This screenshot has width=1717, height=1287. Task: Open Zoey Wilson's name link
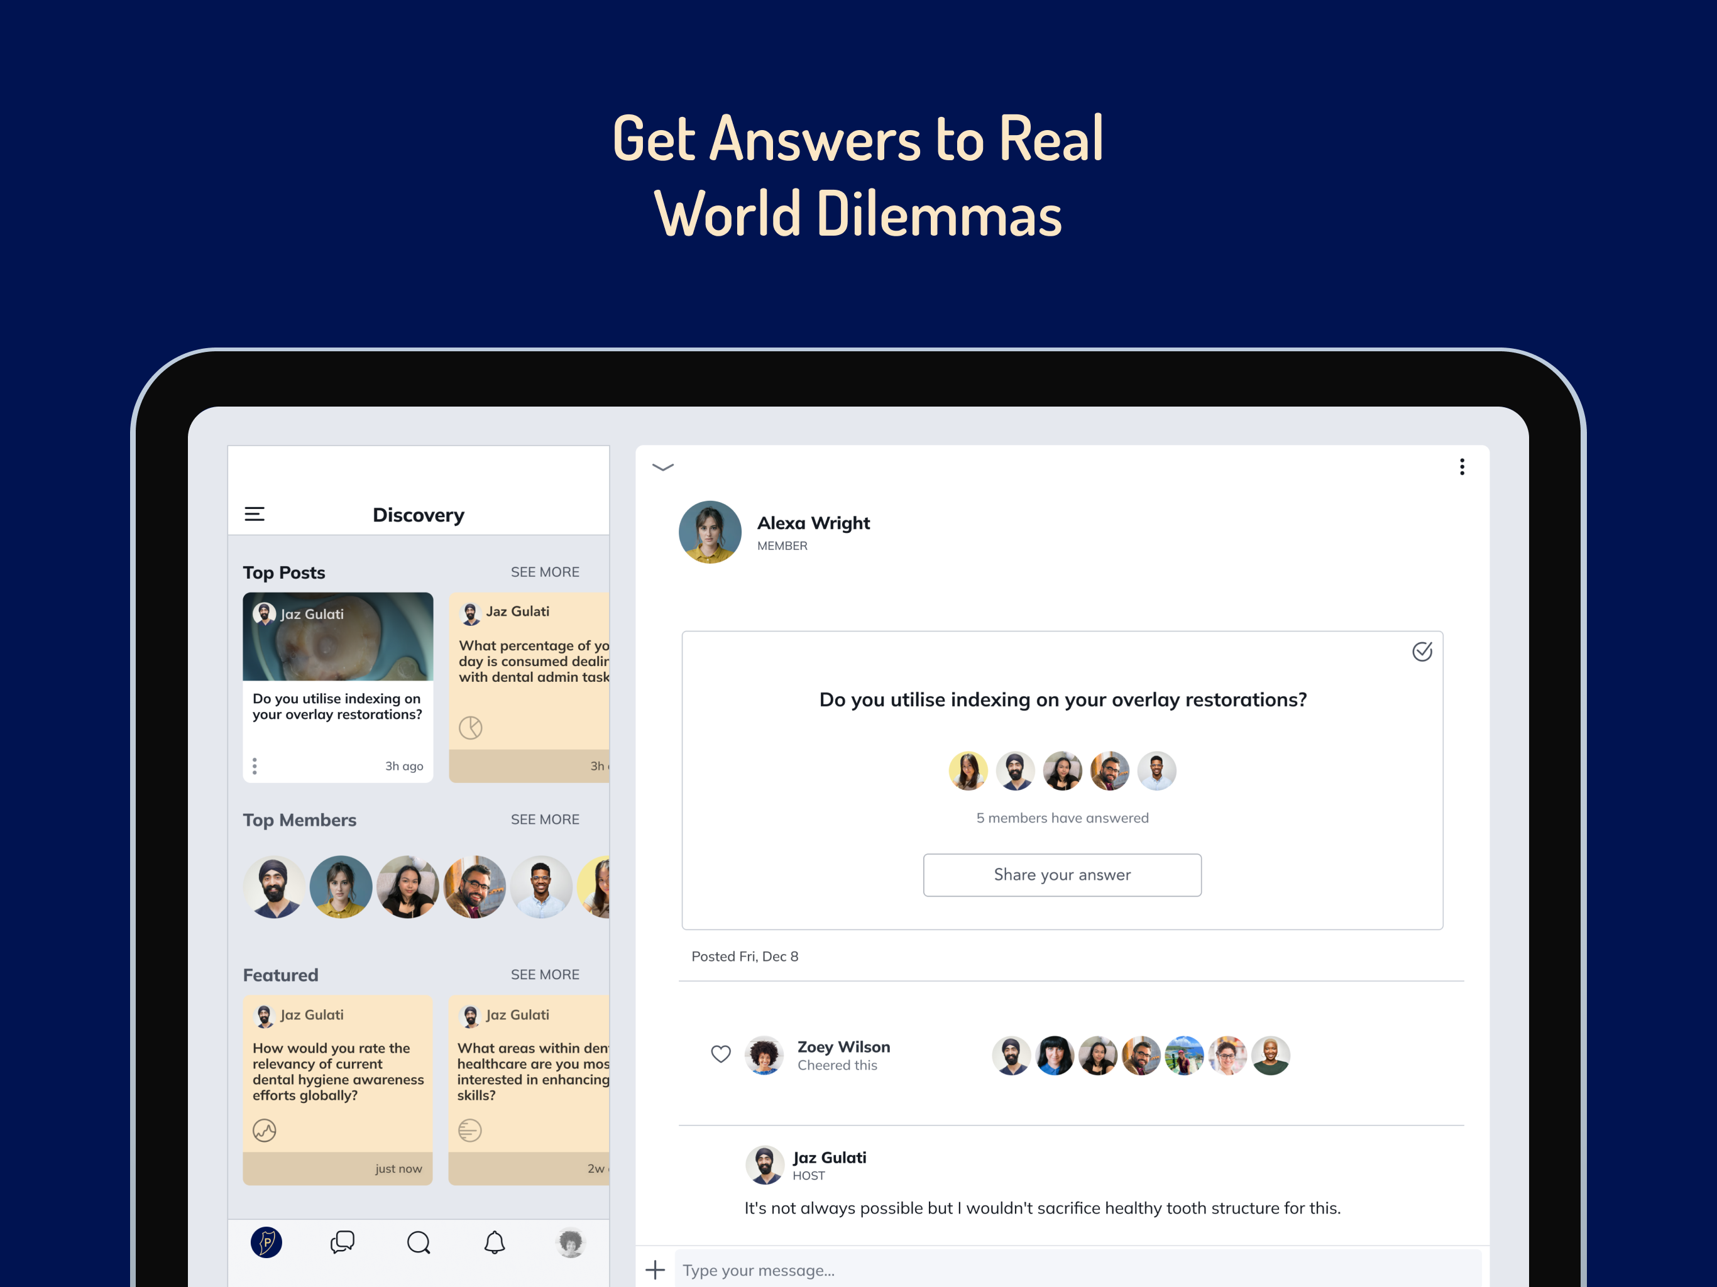pos(844,1046)
